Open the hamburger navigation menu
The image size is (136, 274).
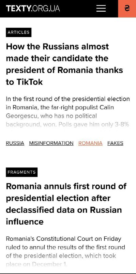click(101, 8)
